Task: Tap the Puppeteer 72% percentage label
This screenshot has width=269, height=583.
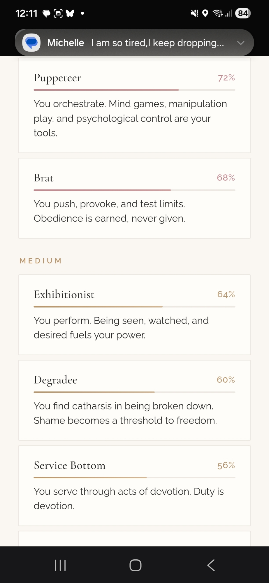Action: click(x=226, y=78)
